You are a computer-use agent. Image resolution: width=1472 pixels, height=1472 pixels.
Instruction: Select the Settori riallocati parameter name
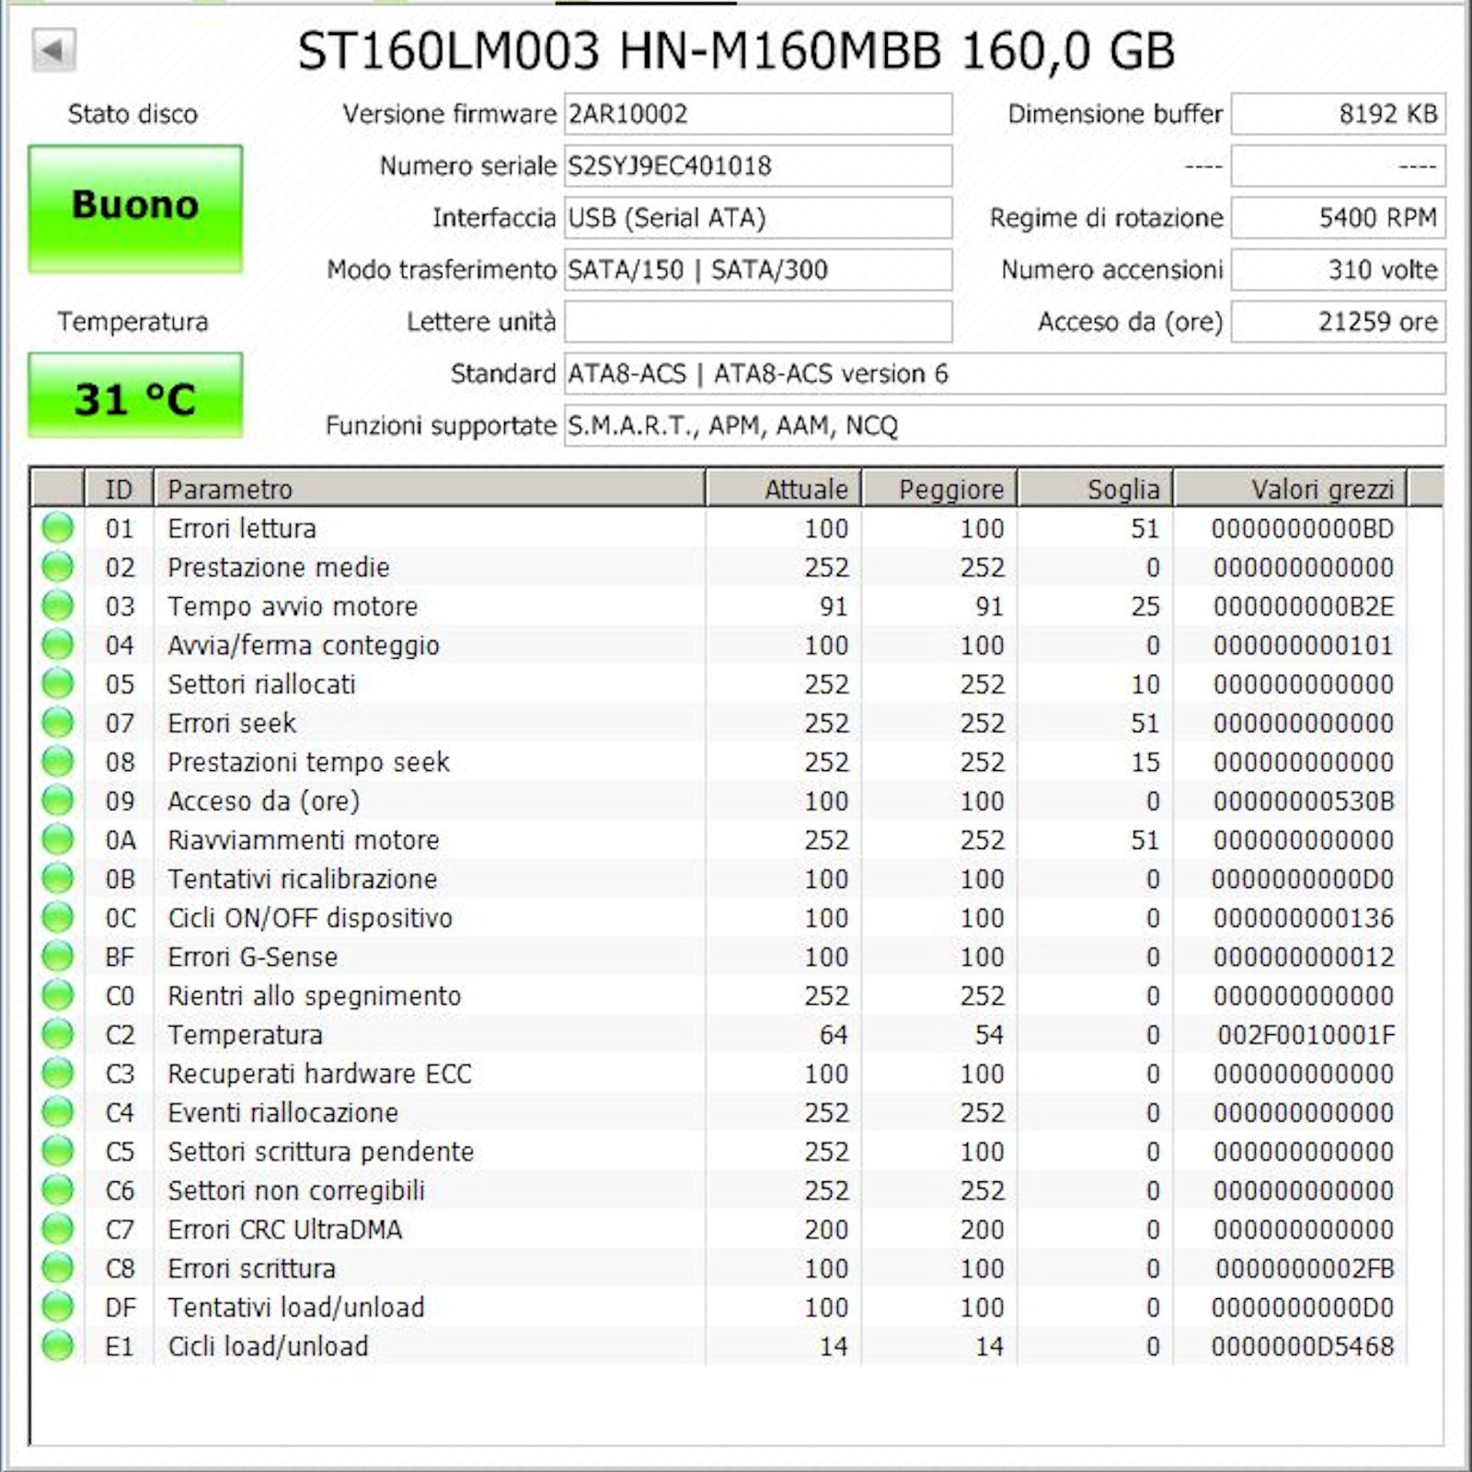click(x=261, y=684)
